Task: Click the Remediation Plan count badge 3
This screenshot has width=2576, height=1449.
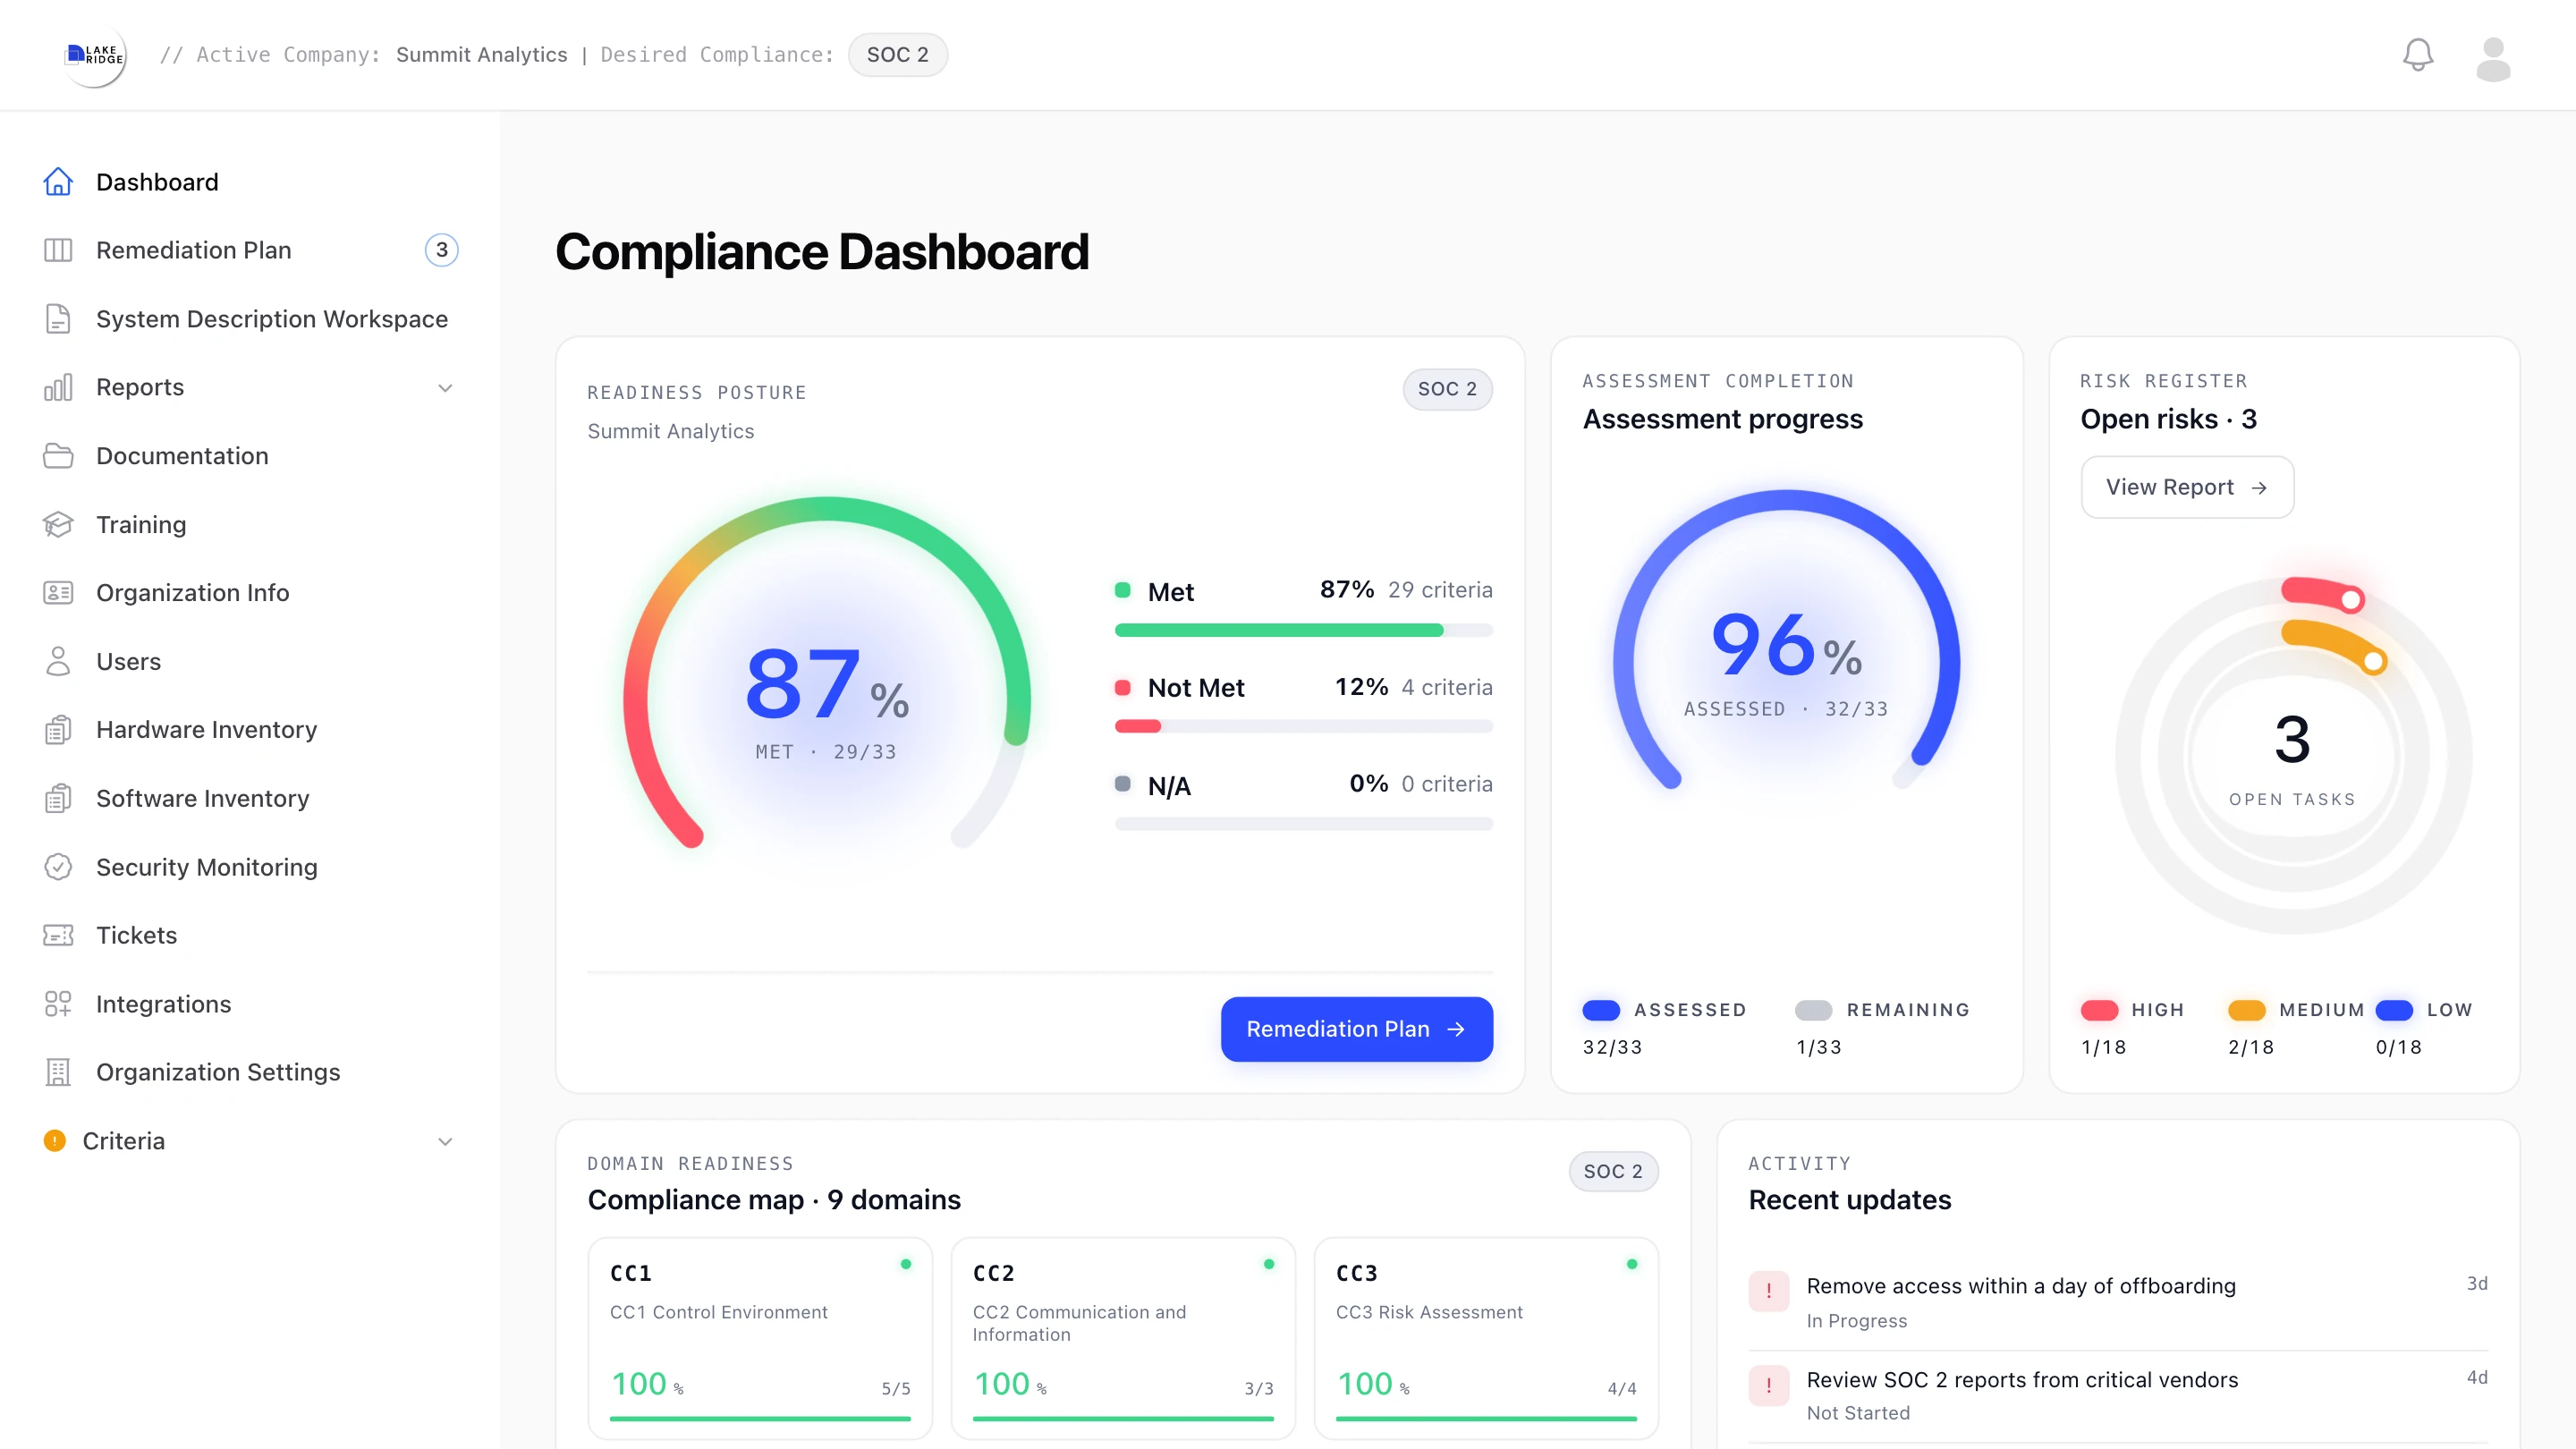Action: 441,250
